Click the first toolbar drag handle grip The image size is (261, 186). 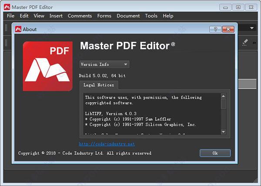pyautogui.click(x=6, y=28)
